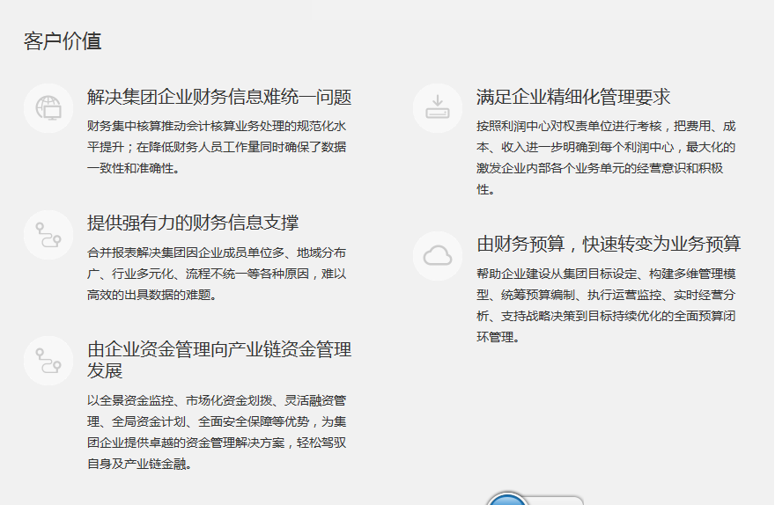Image resolution: width=775 pixels, height=505 pixels.
Task: Click paragraph starting 帮助企业建设从集团目标设定
Action: pyautogui.click(x=606, y=305)
